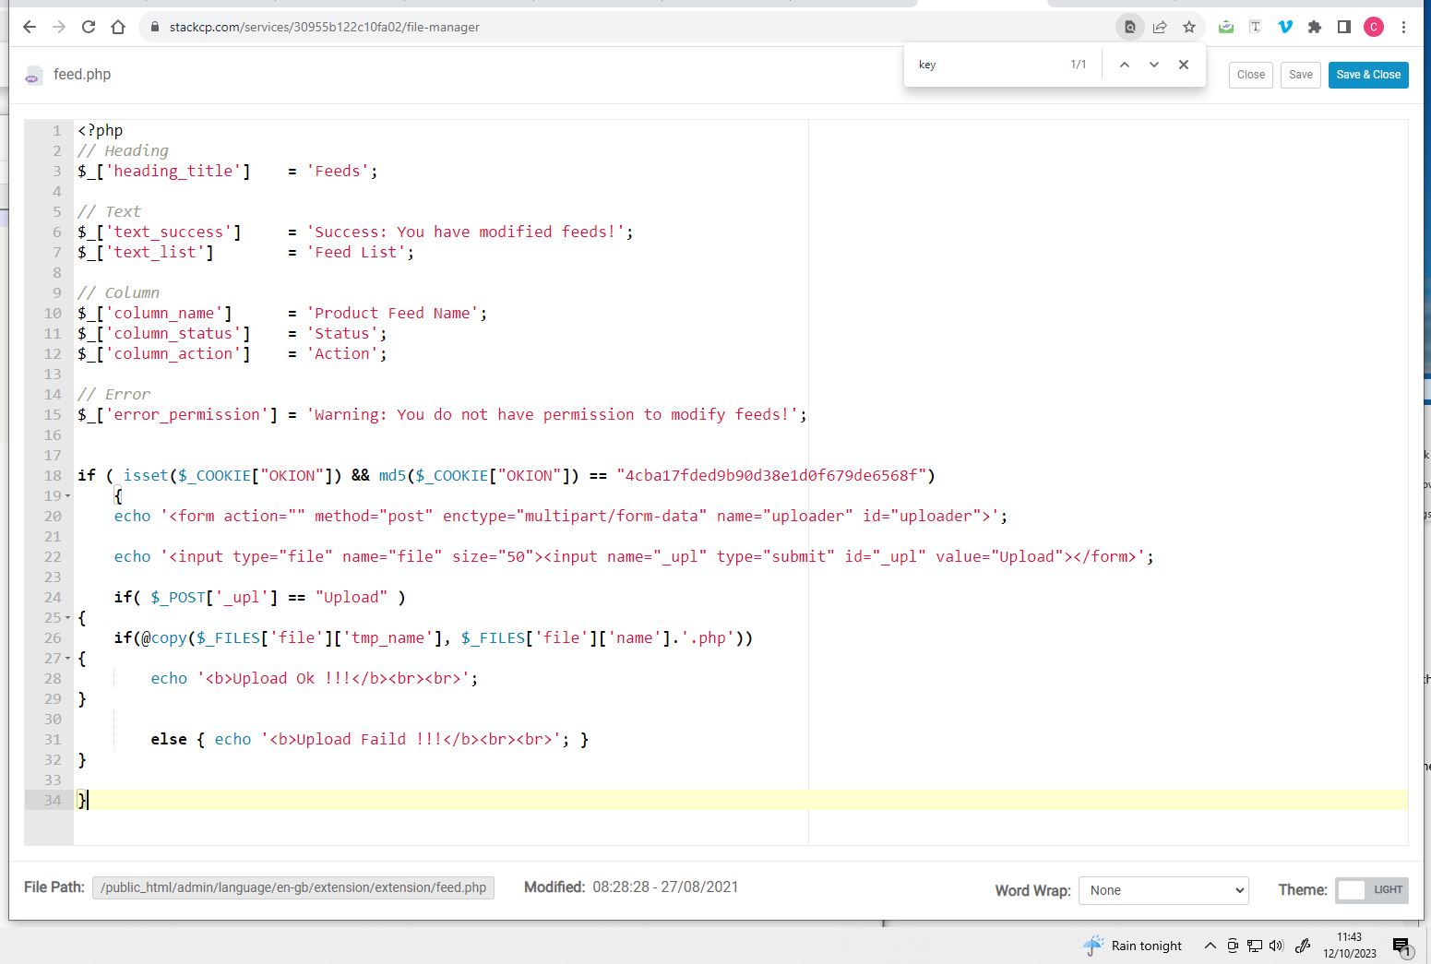The width and height of the screenshot is (1431, 964).
Task: Show hidden system tray icons
Action: click(x=1210, y=946)
